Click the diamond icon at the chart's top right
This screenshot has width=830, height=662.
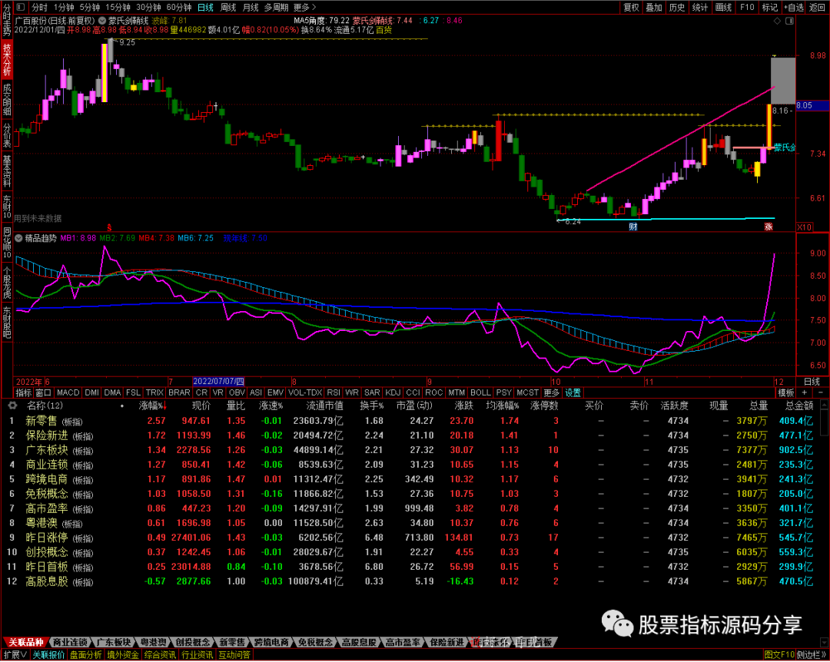point(777,22)
